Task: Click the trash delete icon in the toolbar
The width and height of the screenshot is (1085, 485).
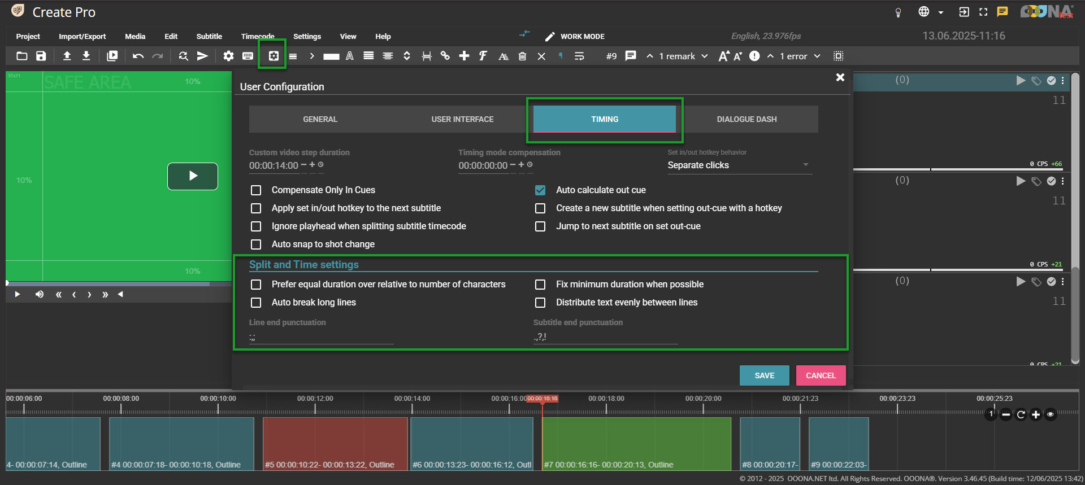Action: tap(522, 56)
